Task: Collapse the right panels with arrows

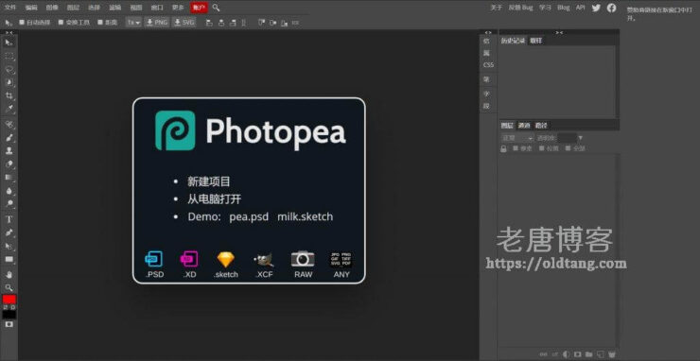Action: (x=559, y=32)
